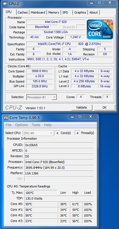The image size is (119, 229).
Task: Open the Options menu in Core Temp
Action: pos(21,125)
